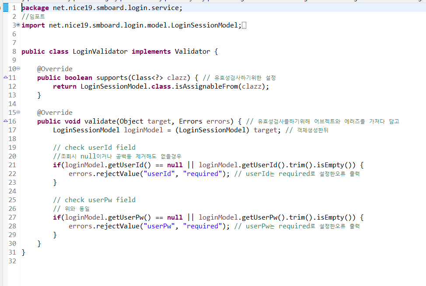
Task: Click the 'Errors' parameter type on line 16
Action: [x=190, y=121]
